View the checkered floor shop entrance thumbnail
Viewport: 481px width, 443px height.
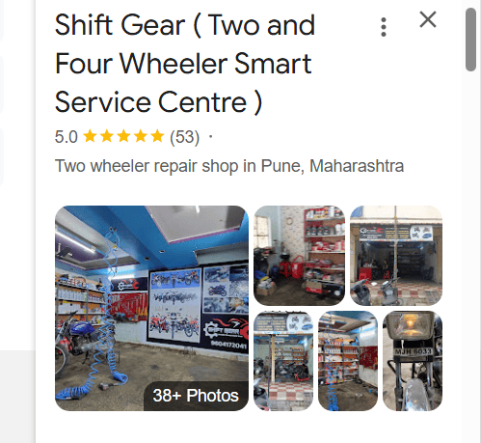coord(283,361)
